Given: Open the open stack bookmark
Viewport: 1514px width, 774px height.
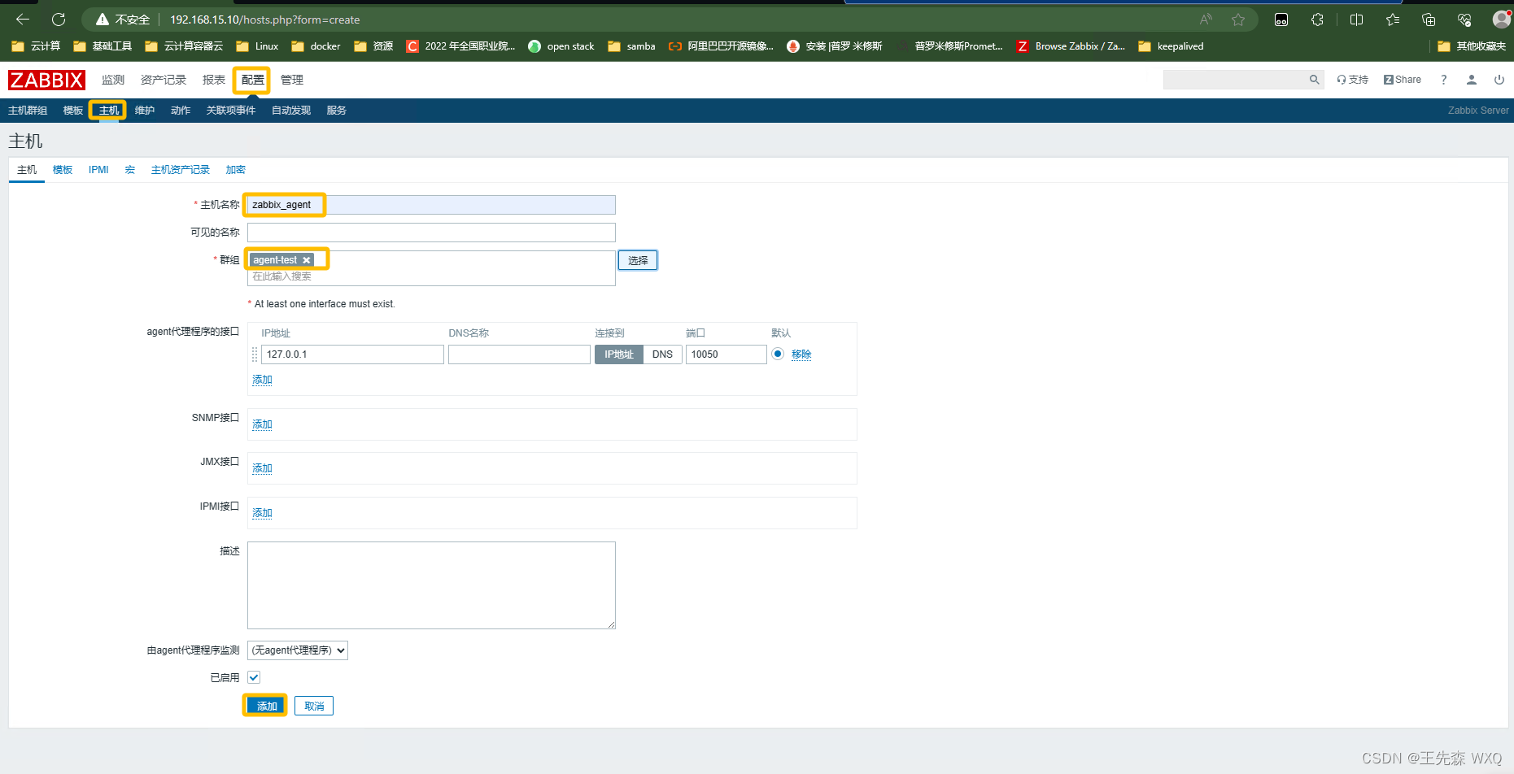Looking at the screenshot, I should click(x=561, y=46).
